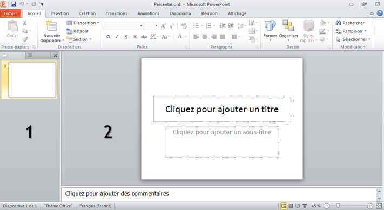
Task: Fit slide to window icon
Action: coord(379,206)
